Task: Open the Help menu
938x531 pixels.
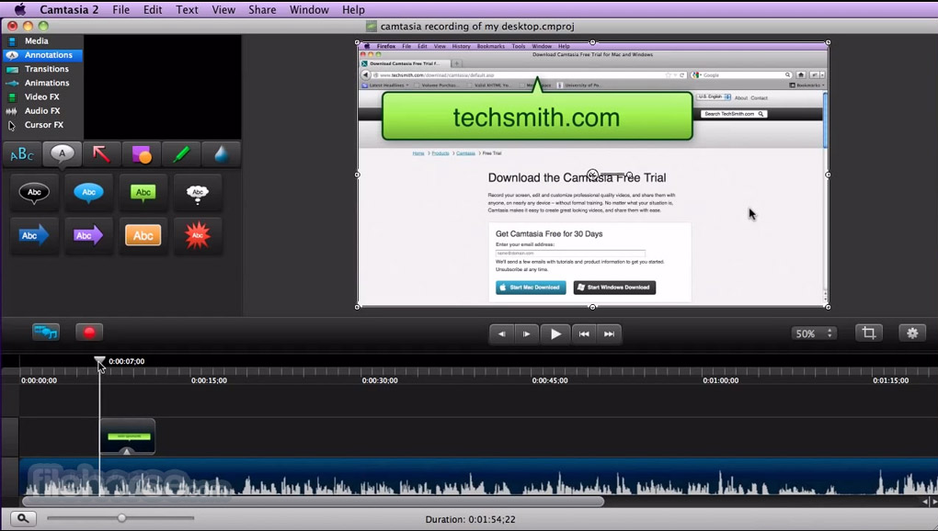Action: click(353, 9)
